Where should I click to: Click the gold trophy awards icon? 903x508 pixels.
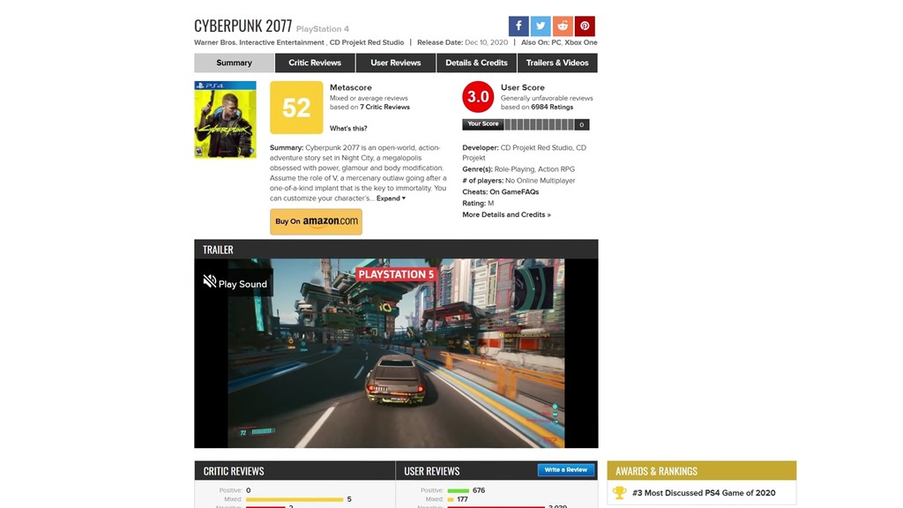click(x=619, y=493)
